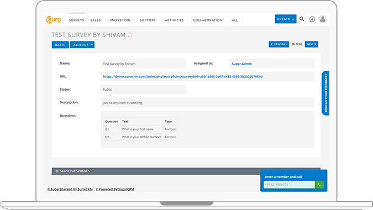The image size is (373, 210).
Task: Click the Q2 Textbox type cell
Action: pyautogui.click(x=170, y=137)
